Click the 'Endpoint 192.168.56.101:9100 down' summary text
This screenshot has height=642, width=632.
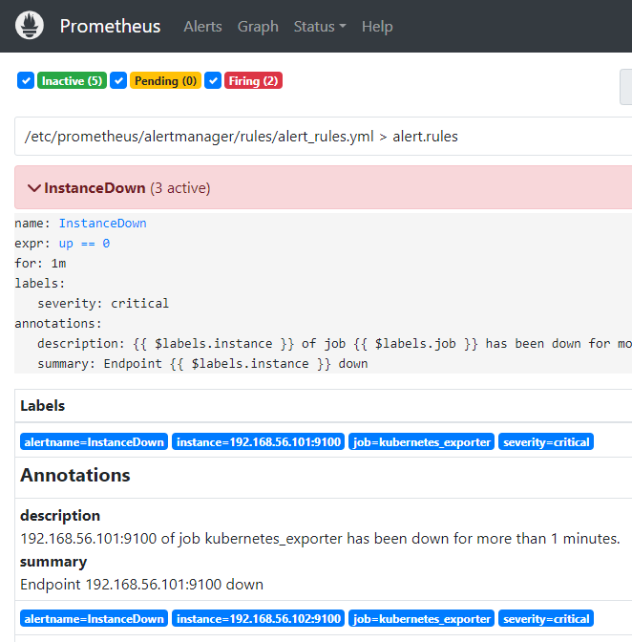142,585
